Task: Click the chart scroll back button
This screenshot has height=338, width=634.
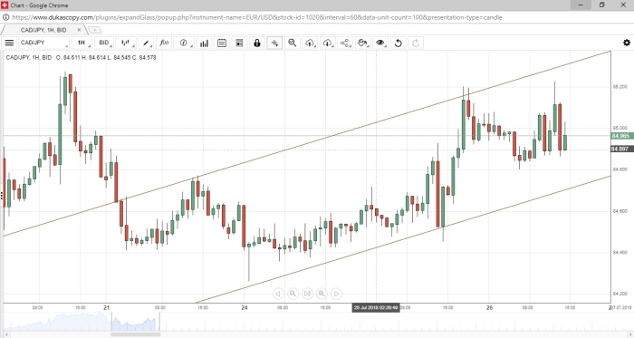Action: 278,294
